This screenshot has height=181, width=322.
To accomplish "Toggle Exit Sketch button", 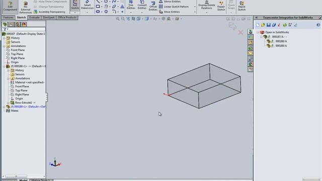I will point(75,5).
